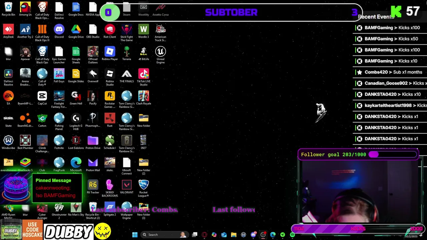Open BitLife desktop icon
This screenshot has height=240, width=427.
point(143,54)
